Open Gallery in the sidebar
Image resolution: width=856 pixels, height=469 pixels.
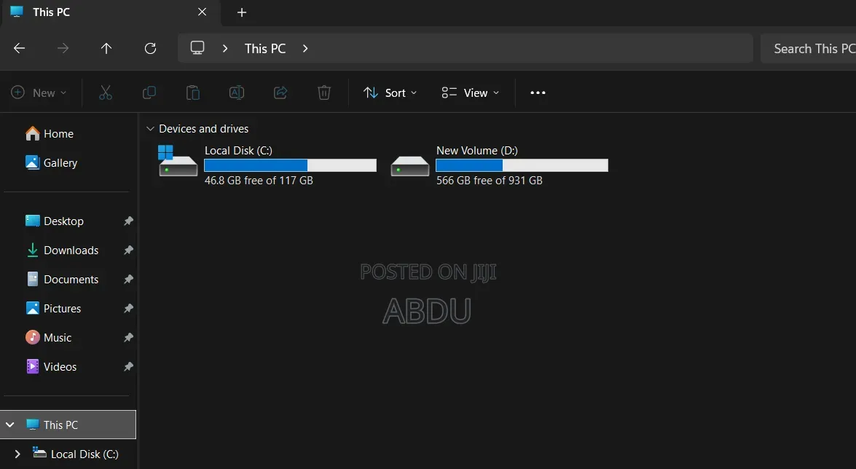[x=52, y=162]
